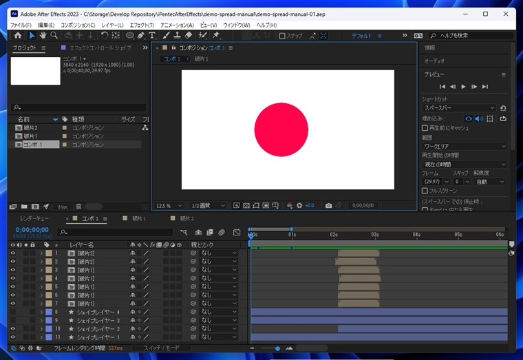The width and height of the screenshot is (523, 360).
Task: Select the Ellipse shape tool
Action: coord(129,35)
